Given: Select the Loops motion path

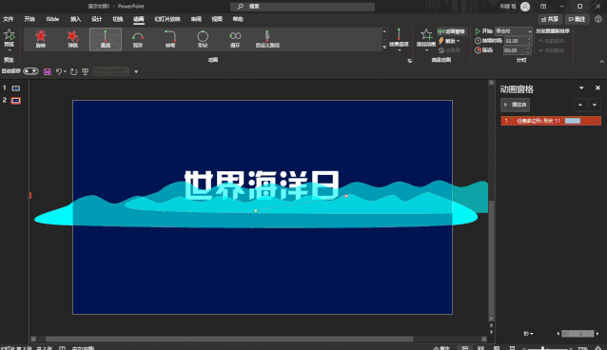Looking at the screenshot, I should coord(235,39).
